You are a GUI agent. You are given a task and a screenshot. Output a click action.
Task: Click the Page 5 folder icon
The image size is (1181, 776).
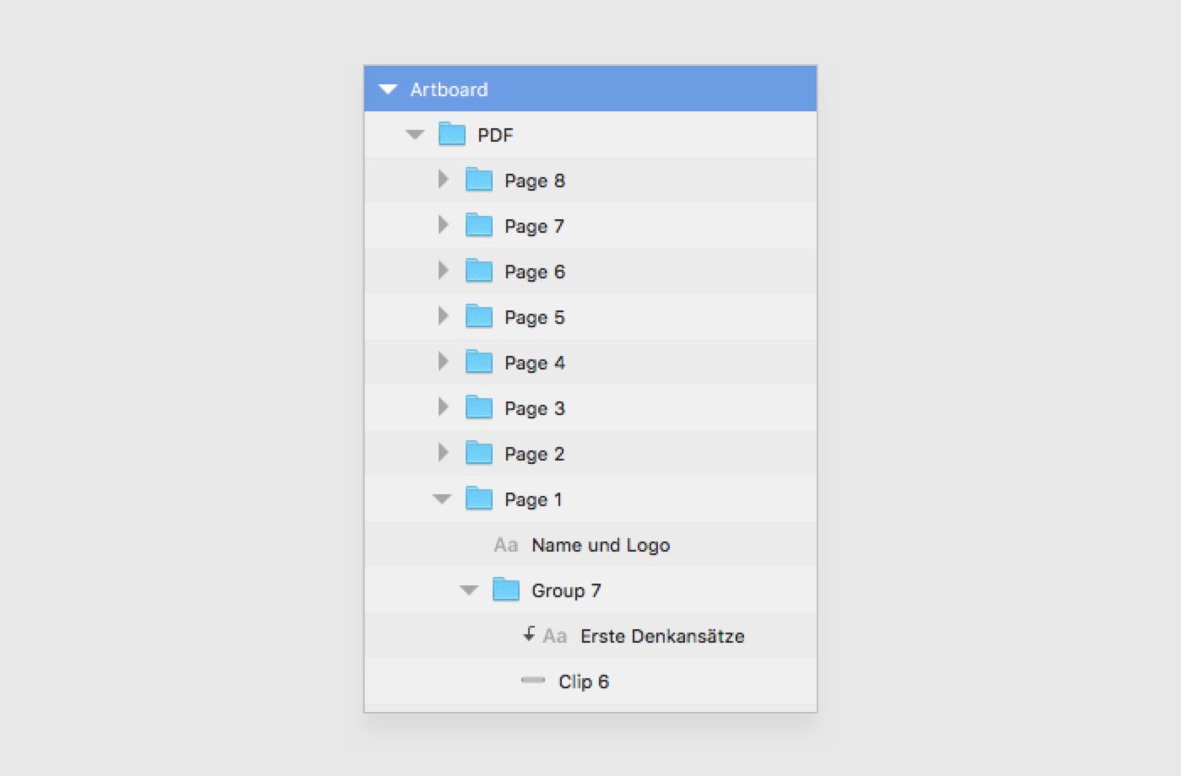[x=479, y=316]
